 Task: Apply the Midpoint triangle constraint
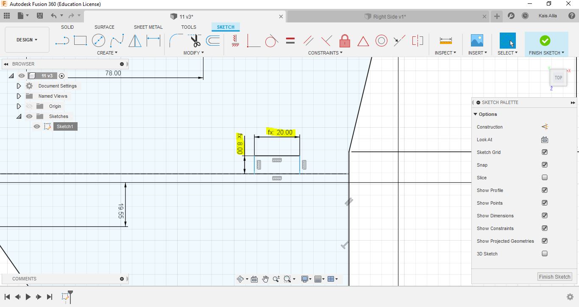coord(363,41)
